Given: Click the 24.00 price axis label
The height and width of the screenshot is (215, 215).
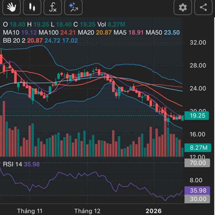Looking at the screenshot, I should tap(198, 89).
